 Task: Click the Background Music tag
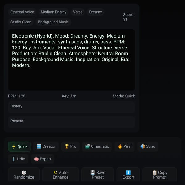coord(53,22)
